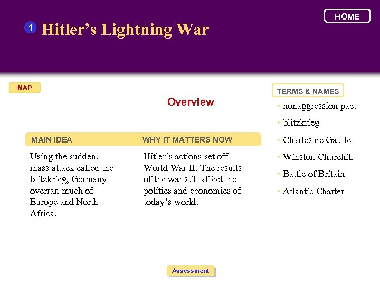Click the Hitler's actions paragraph text
Viewport: 380px width, 285px height.
(192, 179)
